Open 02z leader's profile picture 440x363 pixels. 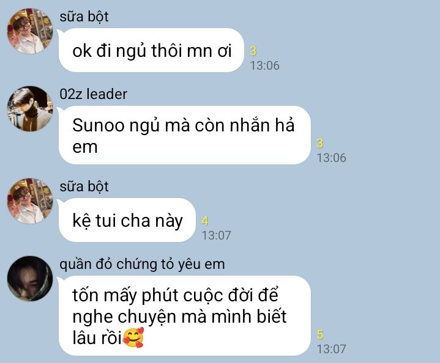pyautogui.click(x=30, y=109)
